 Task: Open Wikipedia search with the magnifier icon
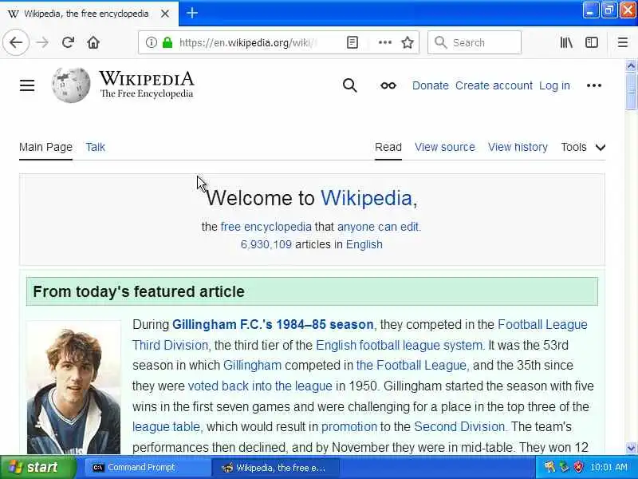(x=349, y=85)
